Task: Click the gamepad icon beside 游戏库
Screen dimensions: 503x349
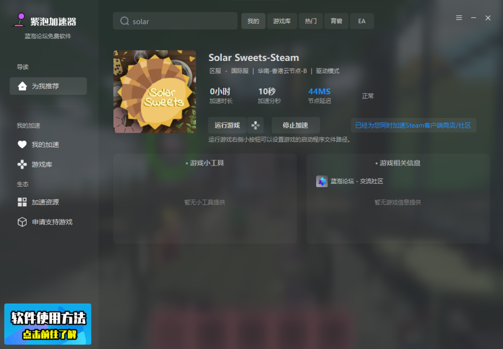Action: [x=22, y=164]
